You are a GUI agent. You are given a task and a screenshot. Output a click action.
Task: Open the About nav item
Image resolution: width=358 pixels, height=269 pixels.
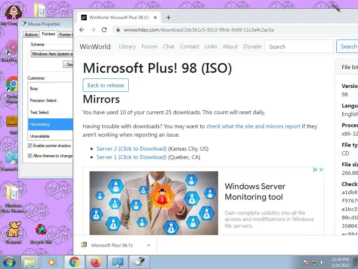(x=230, y=47)
